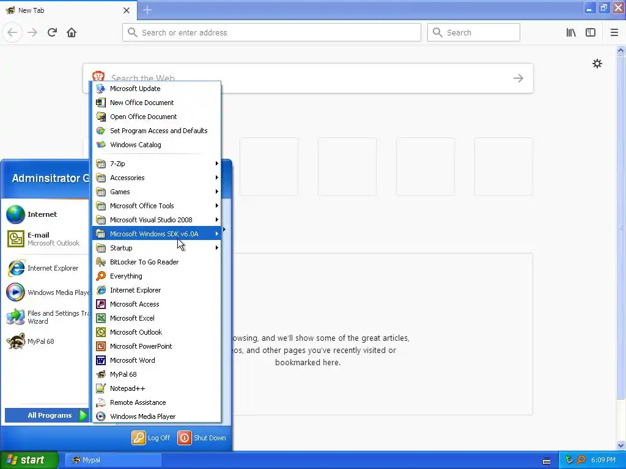626x469 pixels.
Task: Expand the Startup folder submenu
Action: (x=156, y=248)
